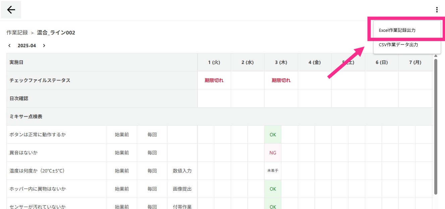
Task: Click OK result for センサーが汚れていないか
Action: point(273,204)
